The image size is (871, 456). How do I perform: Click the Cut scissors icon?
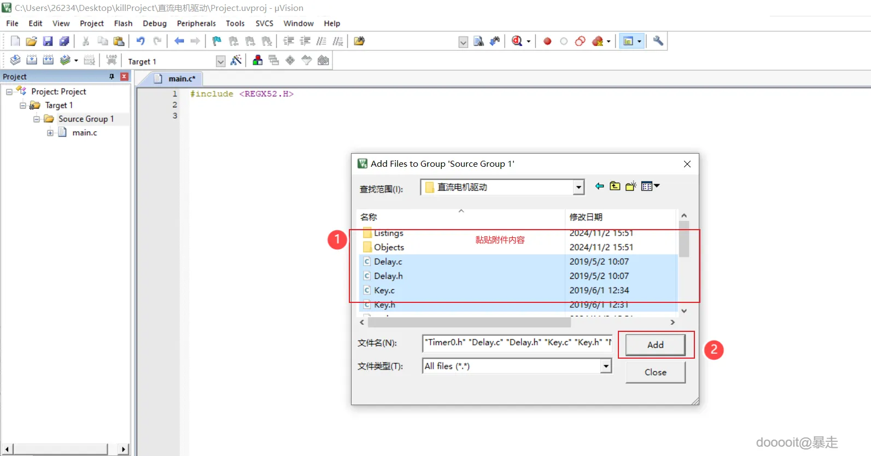click(x=86, y=41)
